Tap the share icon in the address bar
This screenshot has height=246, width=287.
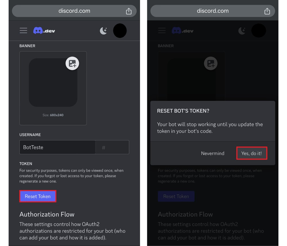click(x=129, y=11)
